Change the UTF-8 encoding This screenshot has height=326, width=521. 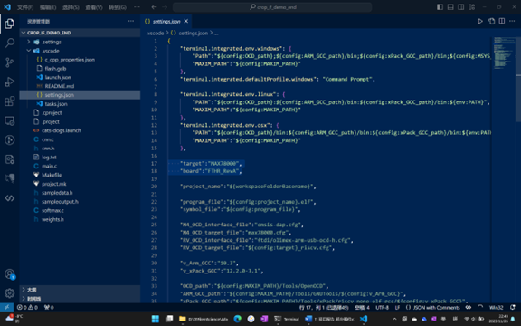point(382,307)
